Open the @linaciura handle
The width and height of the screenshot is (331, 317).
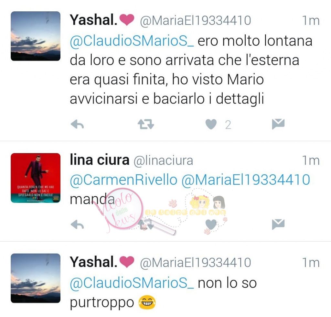(163, 160)
